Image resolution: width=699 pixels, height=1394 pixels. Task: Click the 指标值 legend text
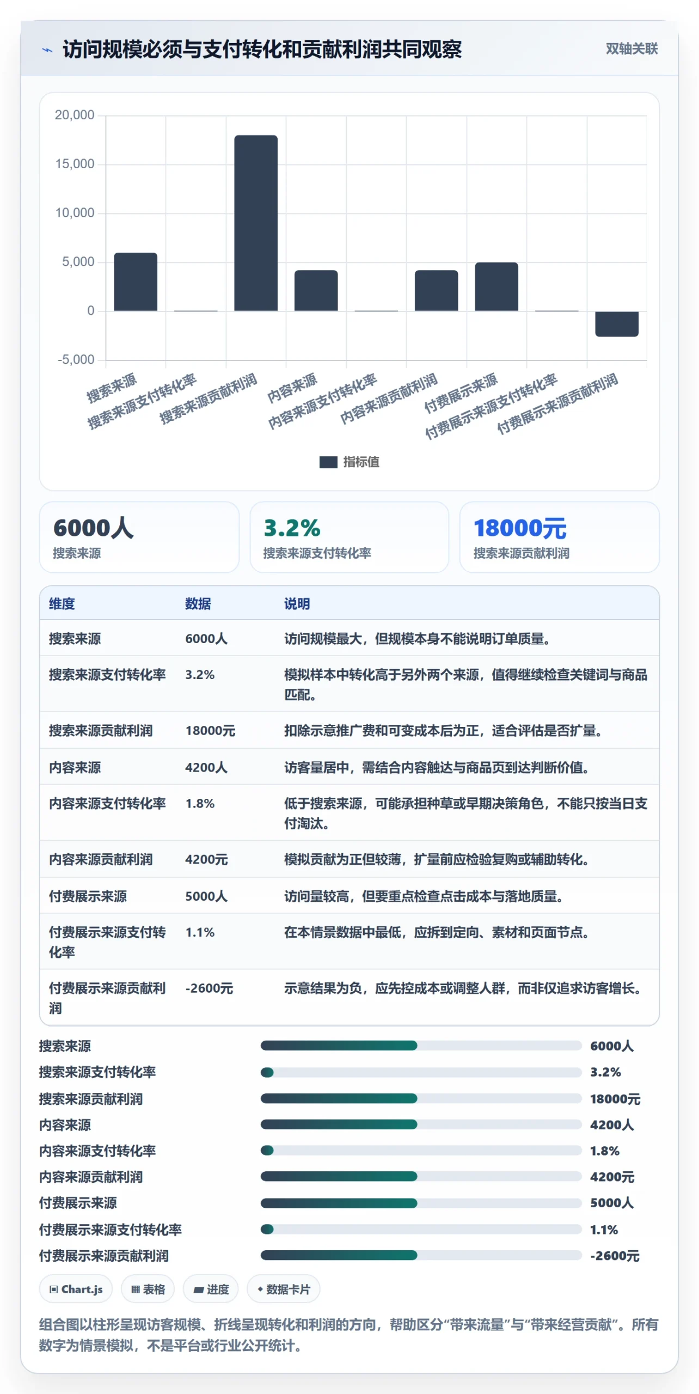pos(361,462)
